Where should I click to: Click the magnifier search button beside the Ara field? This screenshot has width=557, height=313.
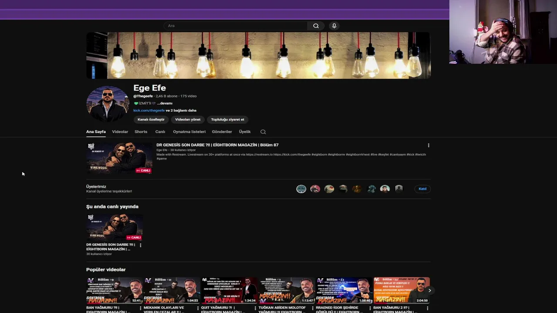tap(316, 26)
